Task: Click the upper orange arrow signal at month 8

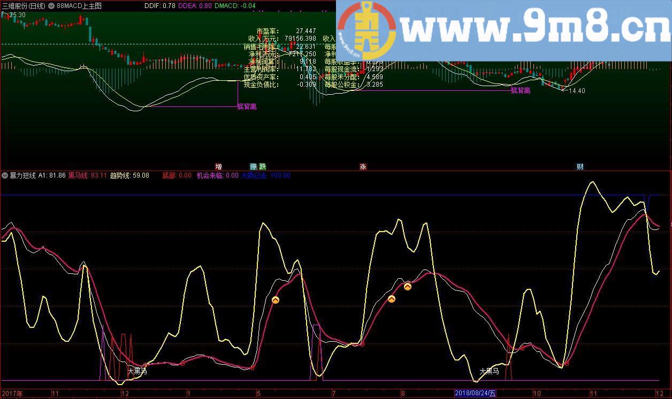Action: 407,287
